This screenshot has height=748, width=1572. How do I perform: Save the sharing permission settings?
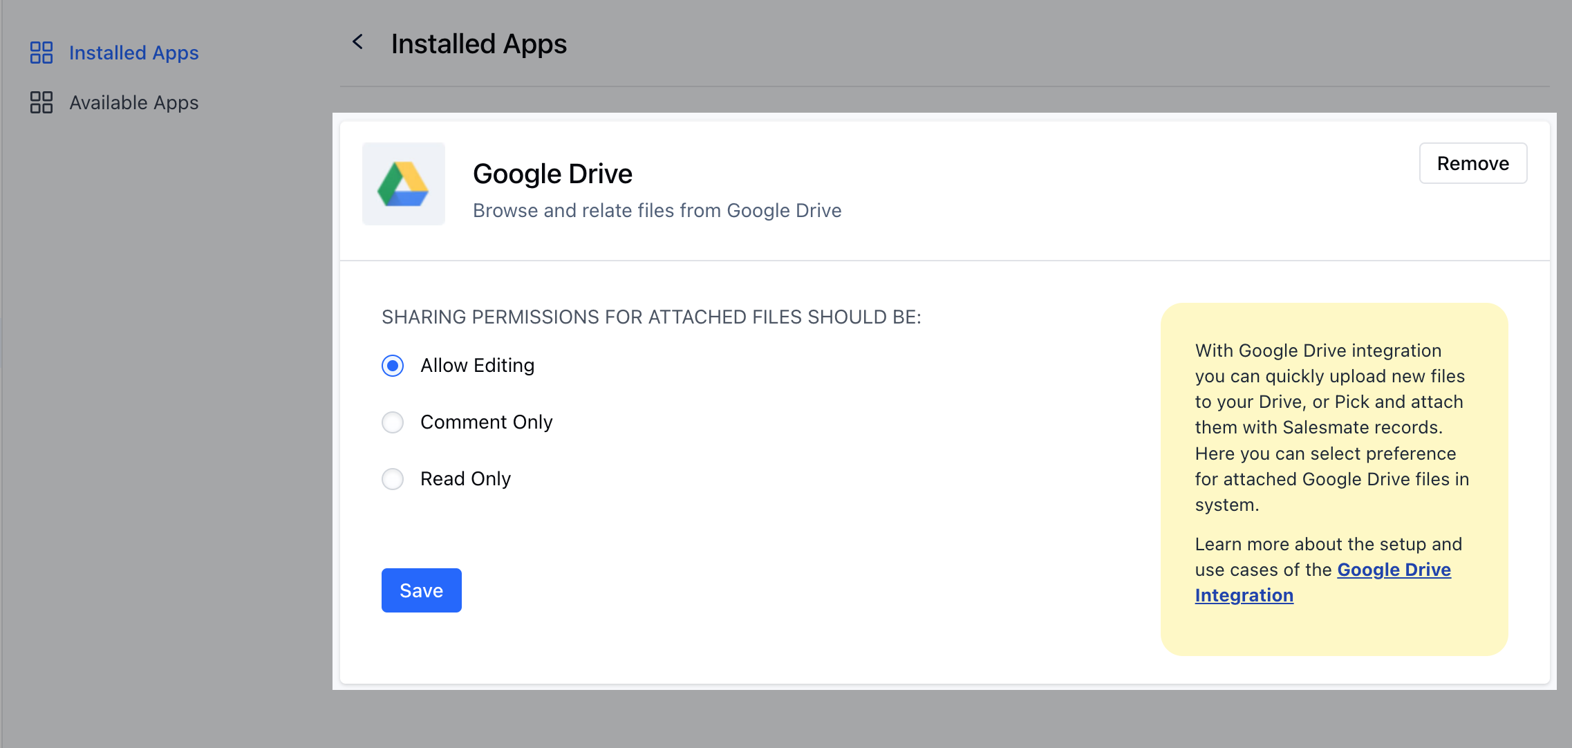[422, 590]
